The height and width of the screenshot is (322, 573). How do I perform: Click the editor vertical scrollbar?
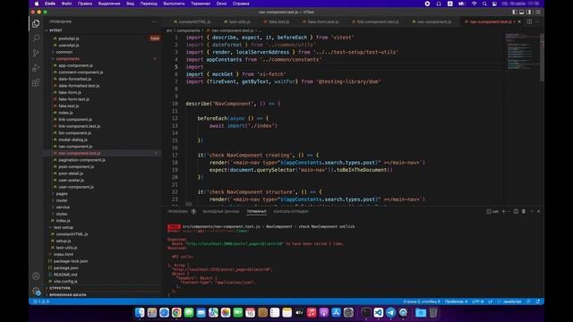[x=542, y=56]
